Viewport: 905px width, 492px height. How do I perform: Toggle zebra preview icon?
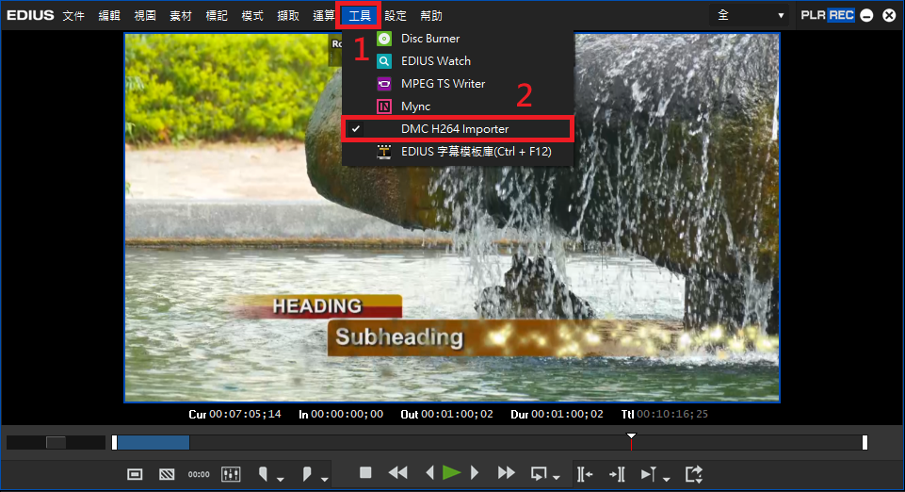[x=167, y=474]
